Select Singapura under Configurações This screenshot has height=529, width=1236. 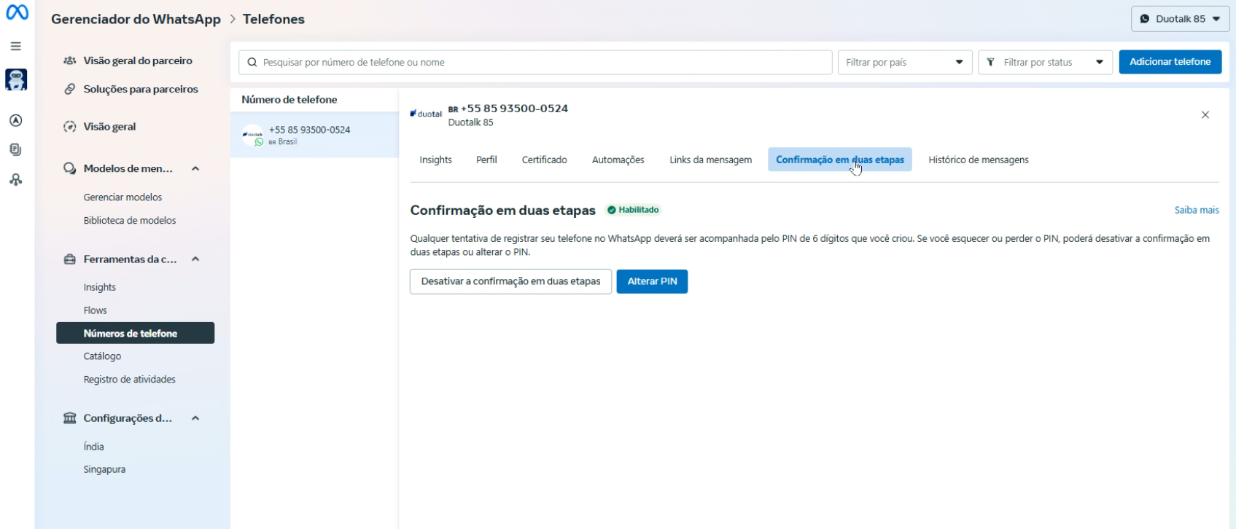[104, 470]
